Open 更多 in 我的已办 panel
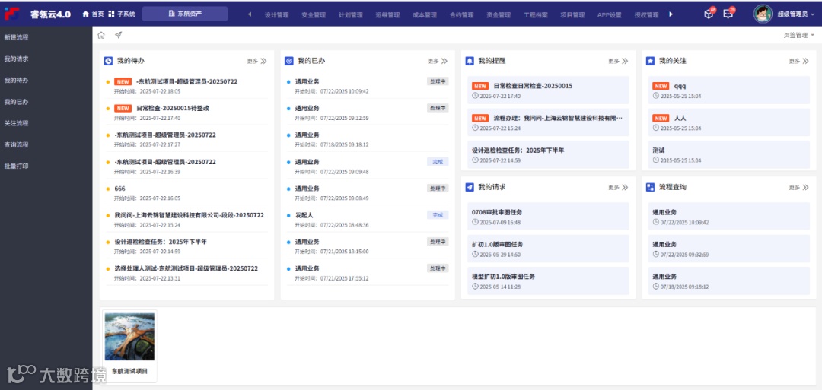822x390 pixels. click(438, 62)
